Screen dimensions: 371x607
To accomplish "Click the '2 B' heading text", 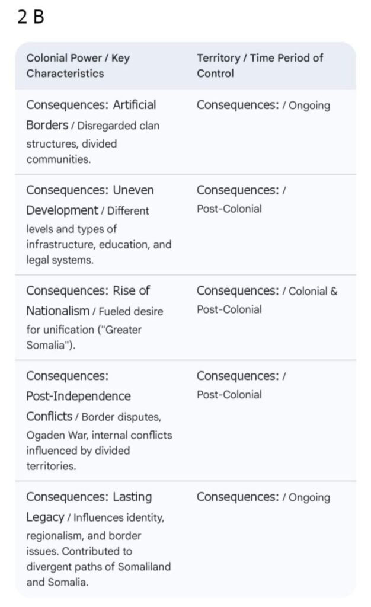I will (x=31, y=17).
